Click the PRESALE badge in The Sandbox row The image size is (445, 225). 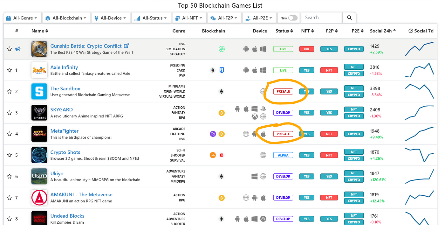coord(283,92)
